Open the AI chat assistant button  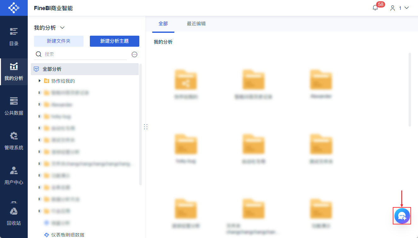(x=402, y=216)
